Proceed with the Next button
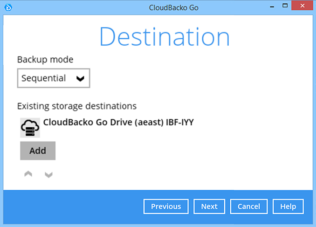 pyautogui.click(x=209, y=206)
